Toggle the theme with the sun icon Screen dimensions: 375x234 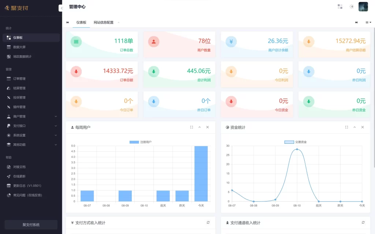[x=351, y=7]
